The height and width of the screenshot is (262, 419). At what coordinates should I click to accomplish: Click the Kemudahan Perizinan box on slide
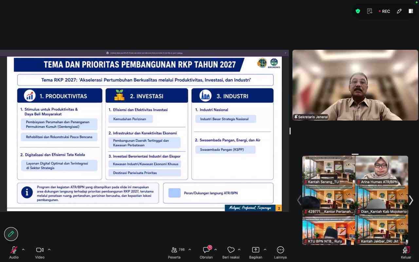(131, 119)
